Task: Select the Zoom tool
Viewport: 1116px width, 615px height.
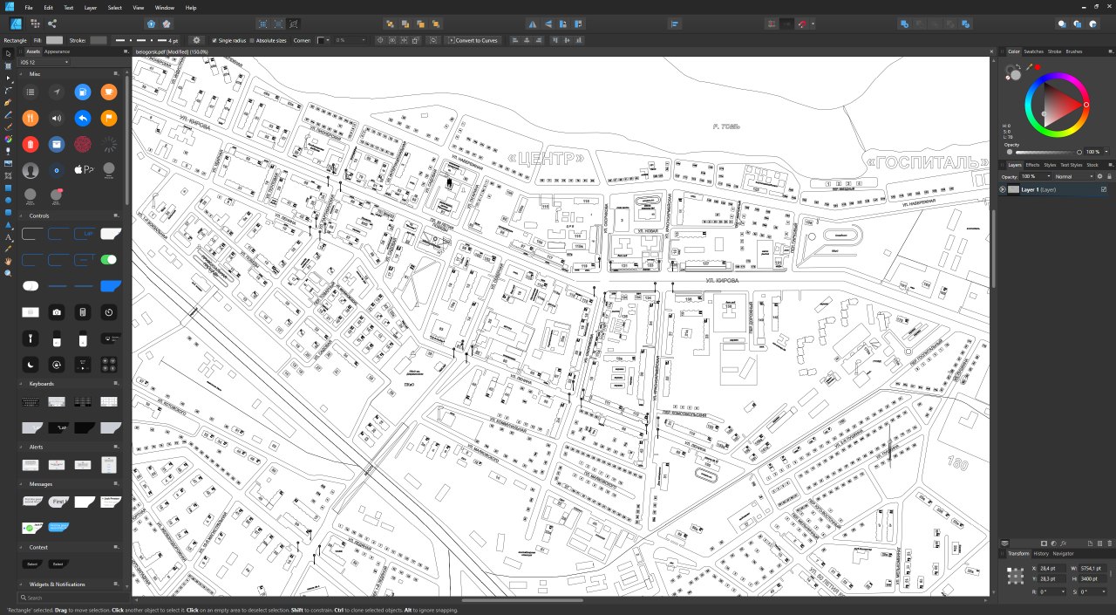Action: click(9, 273)
